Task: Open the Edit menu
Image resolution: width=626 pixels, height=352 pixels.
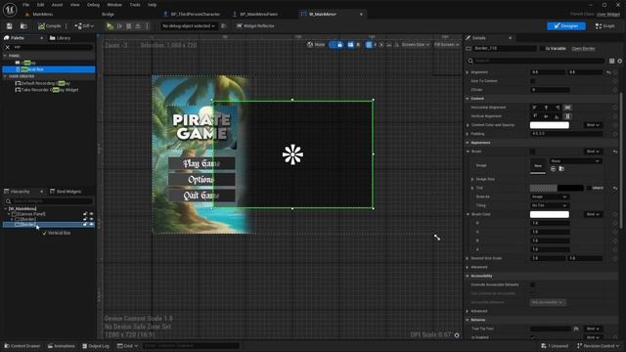Action: [40, 5]
